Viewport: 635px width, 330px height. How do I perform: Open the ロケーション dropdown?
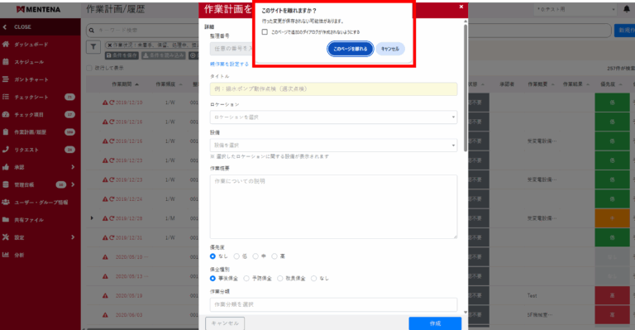pos(333,117)
